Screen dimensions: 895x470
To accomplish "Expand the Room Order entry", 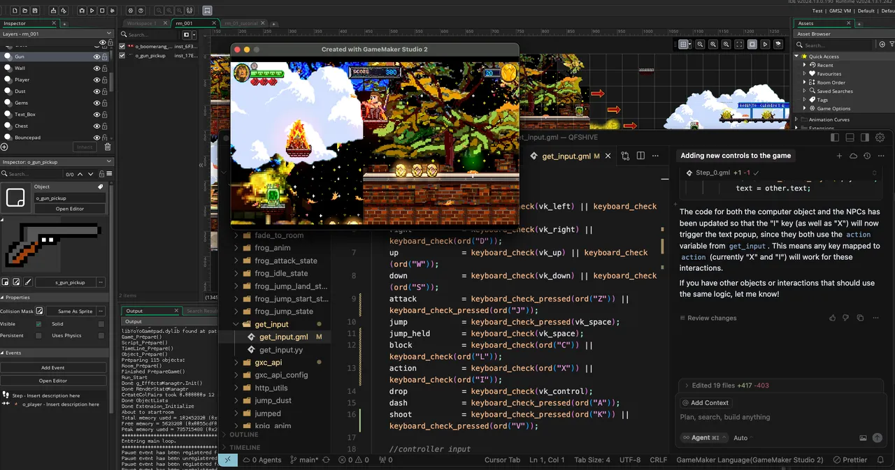I will 804,82.
